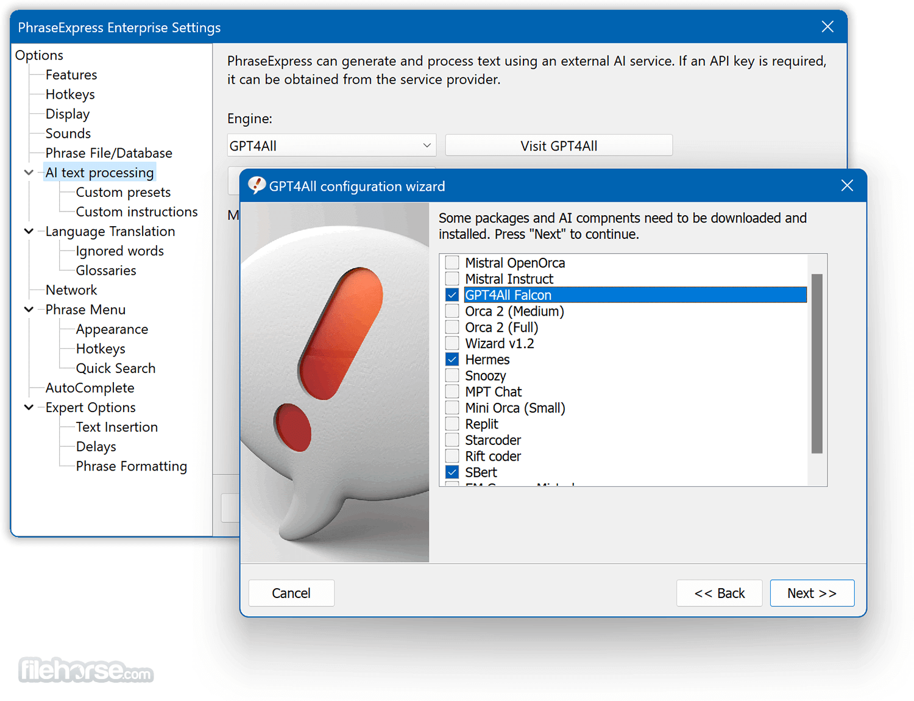
Task: Uncheck the Hermes checkbox
Action: [452, 360]
